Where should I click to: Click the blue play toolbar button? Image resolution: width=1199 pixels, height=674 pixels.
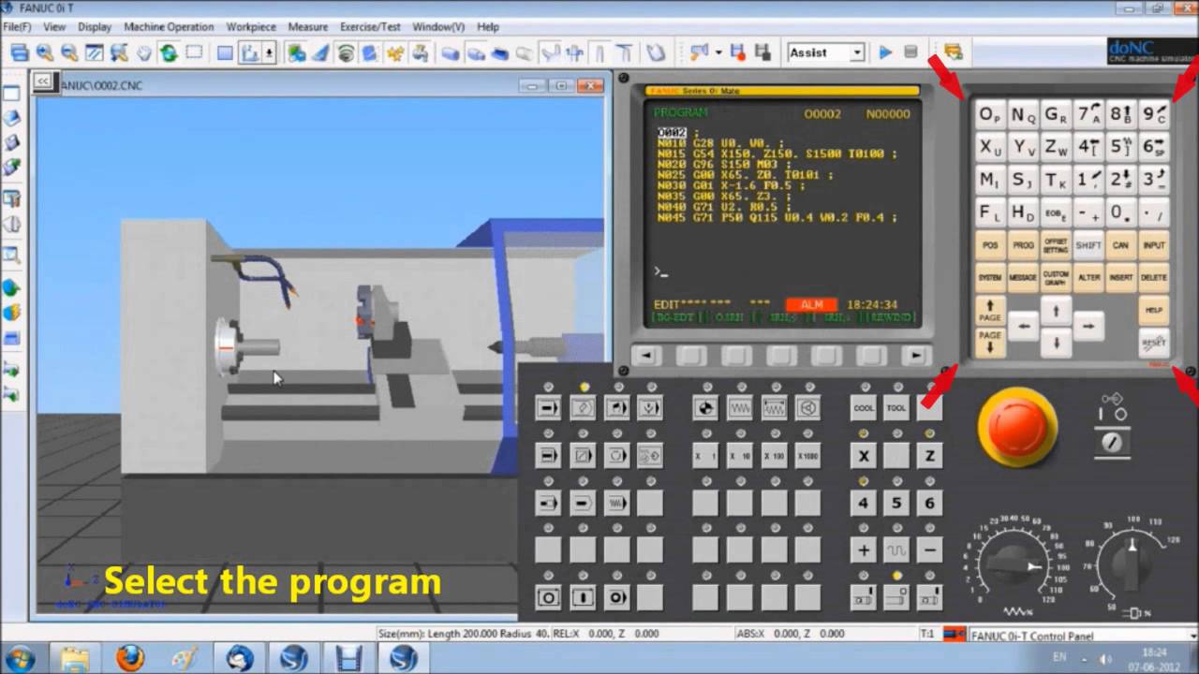pos(885,52)
